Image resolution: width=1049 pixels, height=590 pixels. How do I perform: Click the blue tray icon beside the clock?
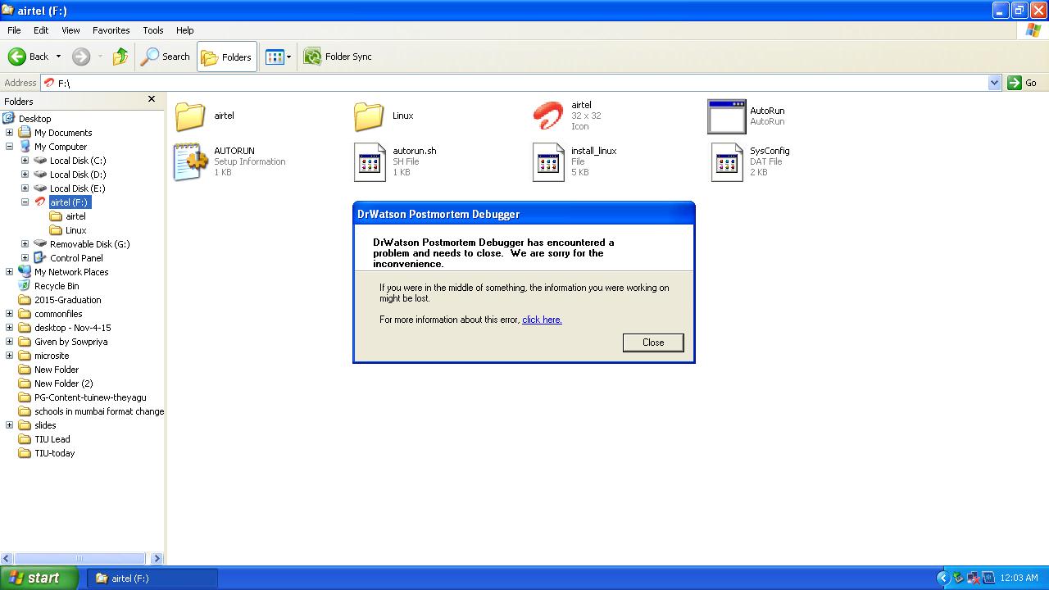pos(988,578)
